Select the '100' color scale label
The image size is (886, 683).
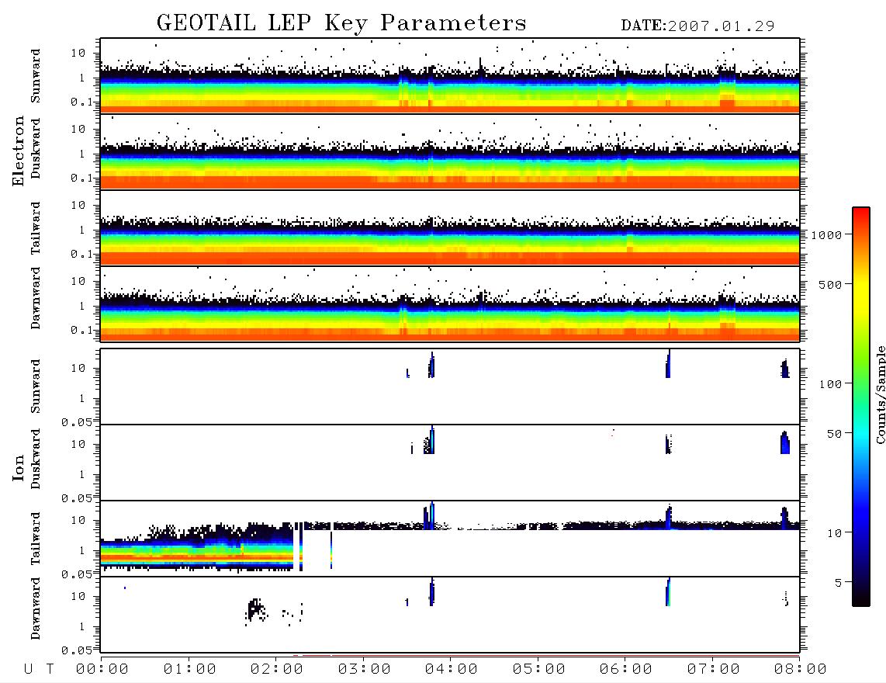pos(831,384)
